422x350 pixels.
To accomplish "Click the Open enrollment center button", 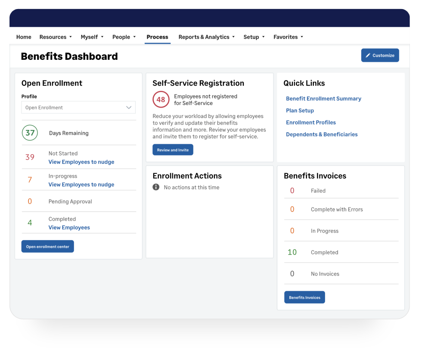I will (48, 247).
